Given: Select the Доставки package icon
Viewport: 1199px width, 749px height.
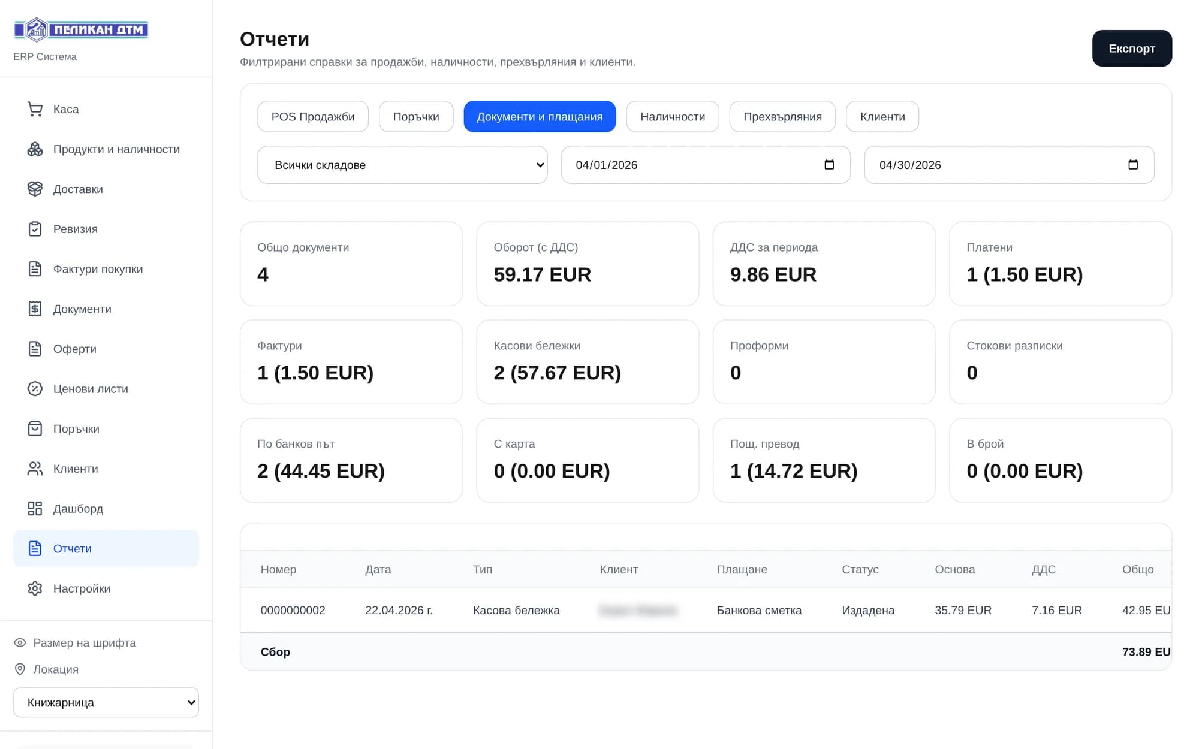Looking at the screenshot, I should (35, 189).
